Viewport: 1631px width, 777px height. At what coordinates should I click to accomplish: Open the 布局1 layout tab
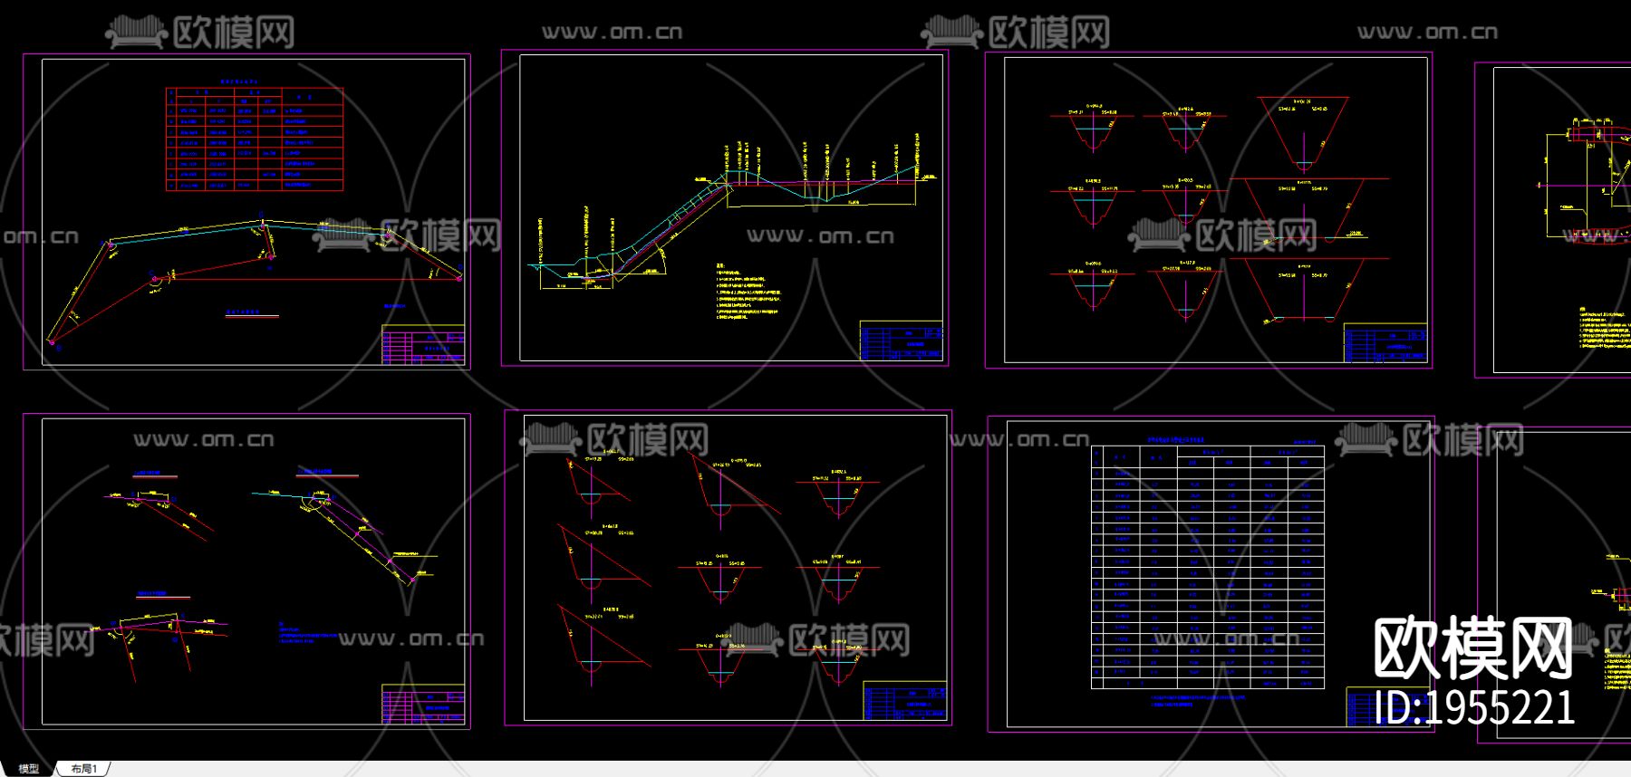pyautogui.click(x=83, y=768)
